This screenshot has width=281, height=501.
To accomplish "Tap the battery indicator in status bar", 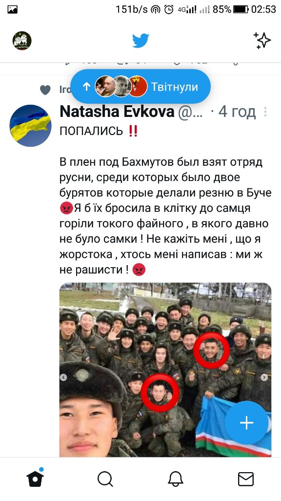I will pos(241,9).
